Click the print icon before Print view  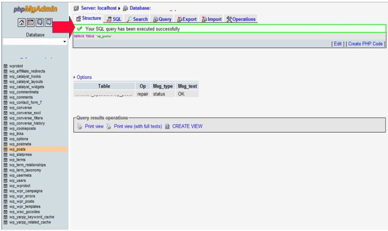click(x=80, y=126)
